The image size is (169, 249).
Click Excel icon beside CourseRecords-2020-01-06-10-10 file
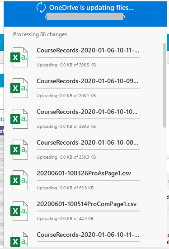point(19,119)
